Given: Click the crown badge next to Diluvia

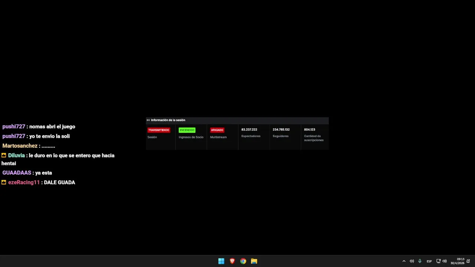Looking at the screenshot, I should click(4, 155).
